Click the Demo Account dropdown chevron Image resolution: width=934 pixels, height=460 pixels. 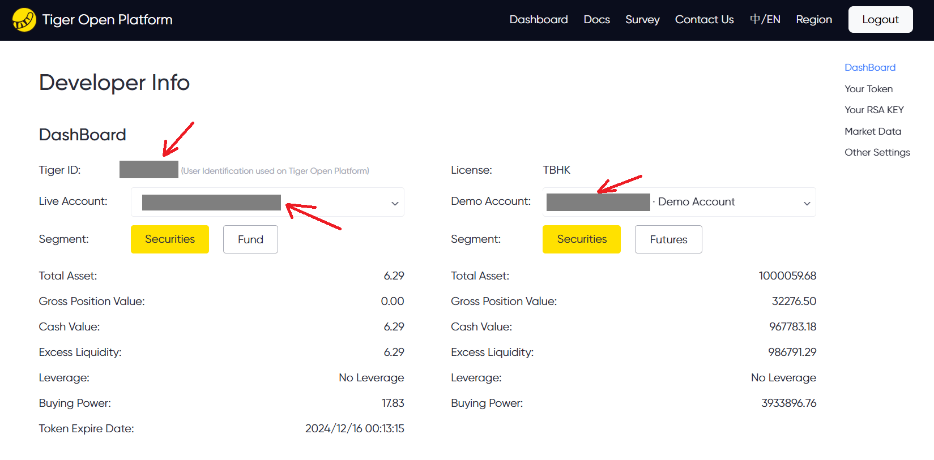click(x=807, y=203)
